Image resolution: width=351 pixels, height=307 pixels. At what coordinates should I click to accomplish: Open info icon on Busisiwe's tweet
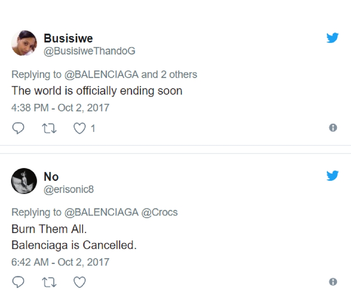[333, 128]
